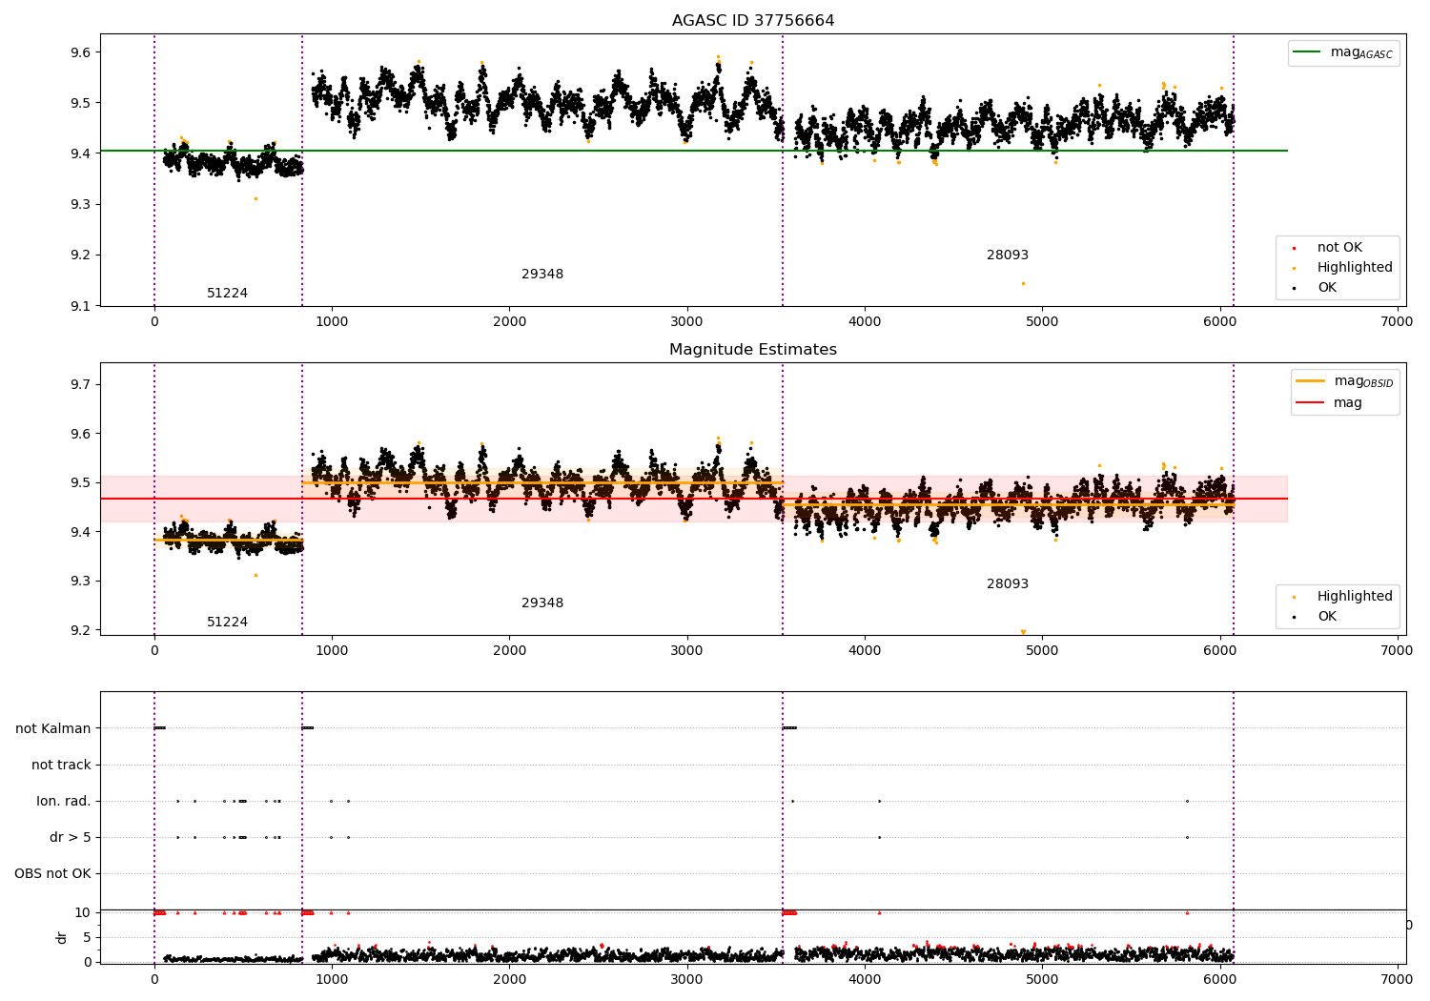Click 'OK' label in the top plot's lower legend

click(1327, 288)
